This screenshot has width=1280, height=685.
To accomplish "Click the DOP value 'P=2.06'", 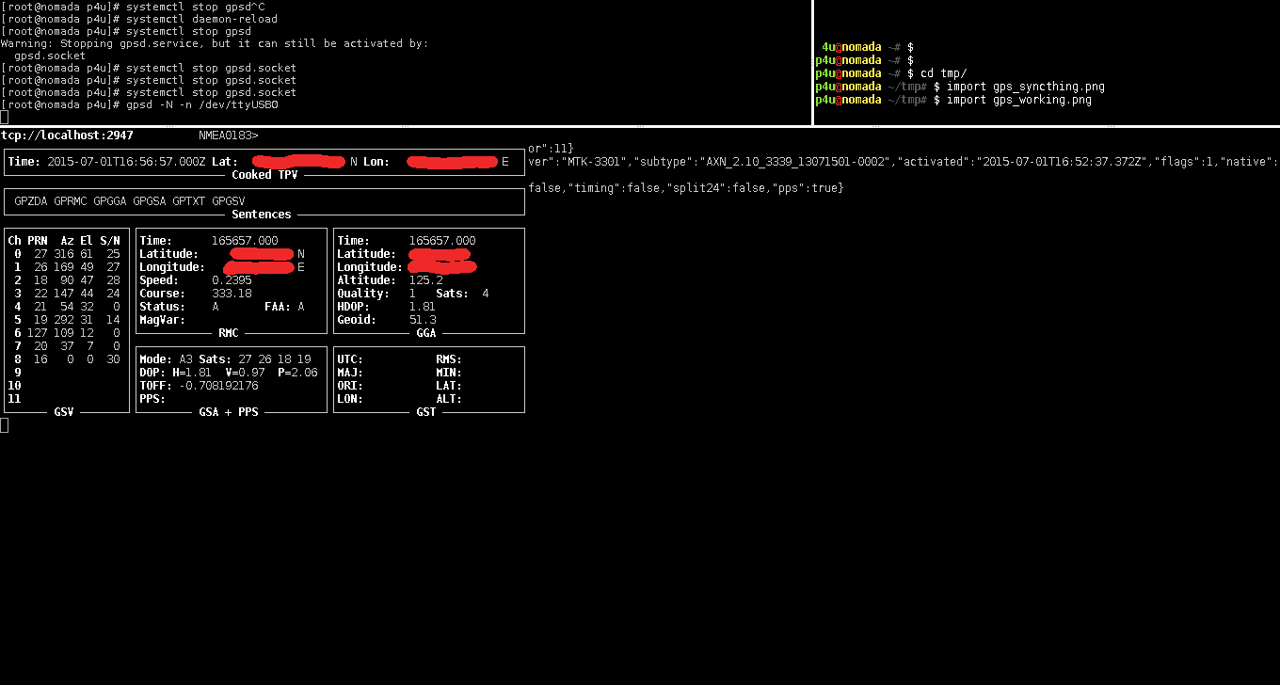I will [x=297, y=373].
